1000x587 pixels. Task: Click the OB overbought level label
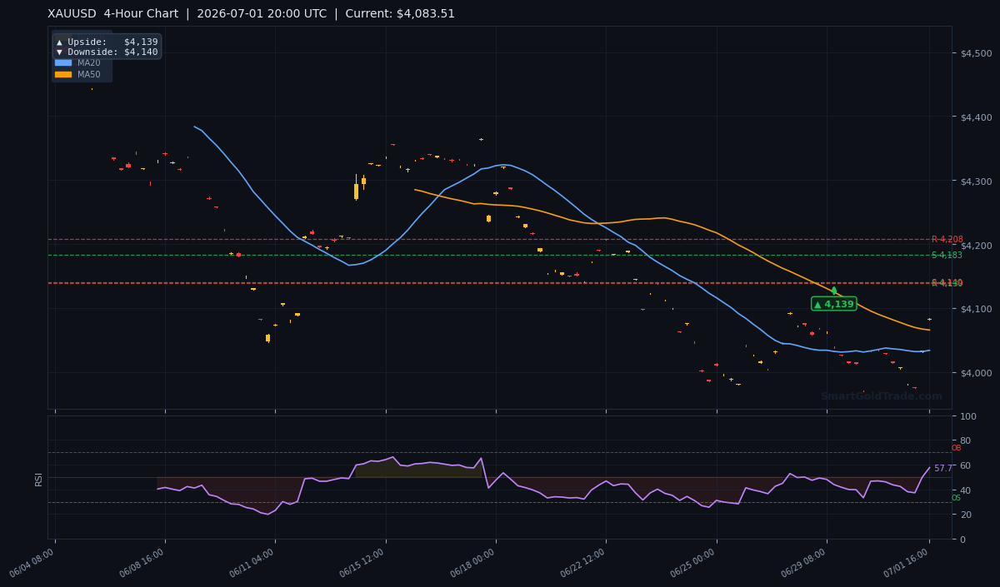(956, 448)
